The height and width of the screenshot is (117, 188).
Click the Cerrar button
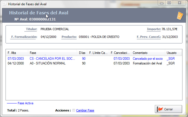pyautogui.click(x=168, y=109)
